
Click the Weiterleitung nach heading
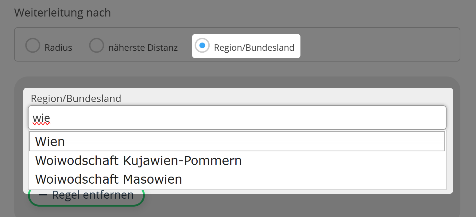pos(62,12)
